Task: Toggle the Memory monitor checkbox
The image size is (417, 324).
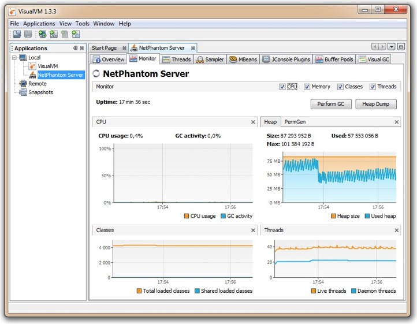Action: coord(307,87)
